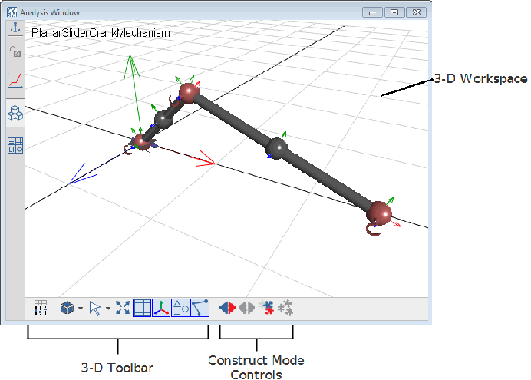Select the dark sphere midway on connecting rod
Image resolution: width=531 pixels, height=380 pixels.
tap(277, 148)
